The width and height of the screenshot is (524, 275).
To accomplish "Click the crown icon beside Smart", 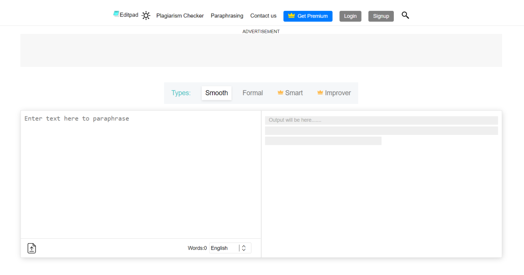I will tap(280, 93).
